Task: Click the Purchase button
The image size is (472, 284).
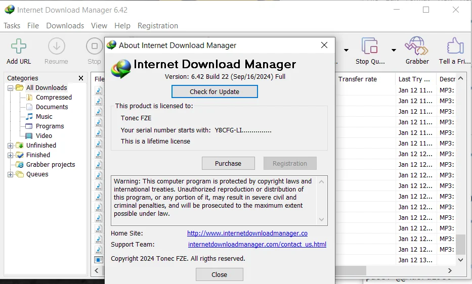Action: click(x=228, y=163)
